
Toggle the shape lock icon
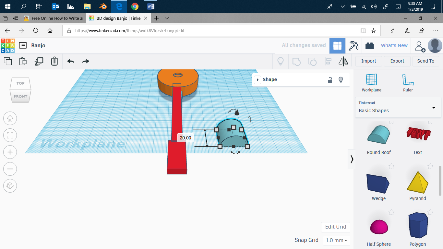(x=330, y=80)
